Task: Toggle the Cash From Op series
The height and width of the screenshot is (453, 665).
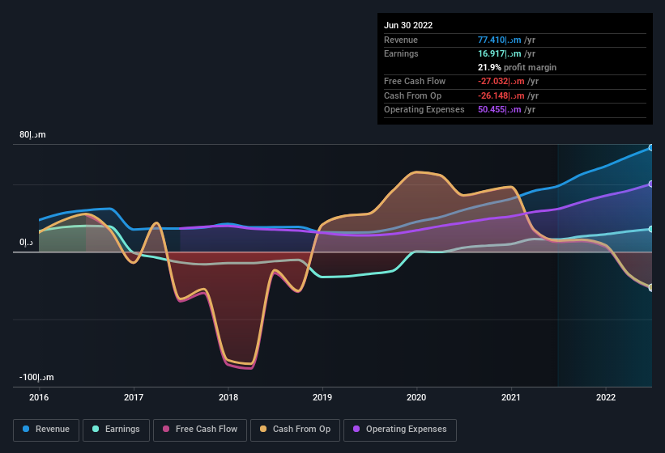Action: [x=295, y=430]
